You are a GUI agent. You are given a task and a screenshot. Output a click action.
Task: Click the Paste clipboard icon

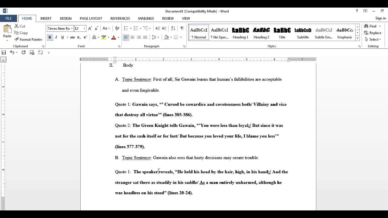pos(7,29)
